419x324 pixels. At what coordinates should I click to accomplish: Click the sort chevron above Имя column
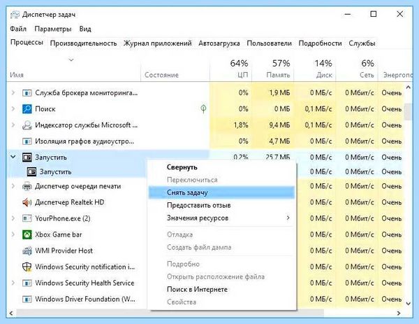[x=71, y=59]
